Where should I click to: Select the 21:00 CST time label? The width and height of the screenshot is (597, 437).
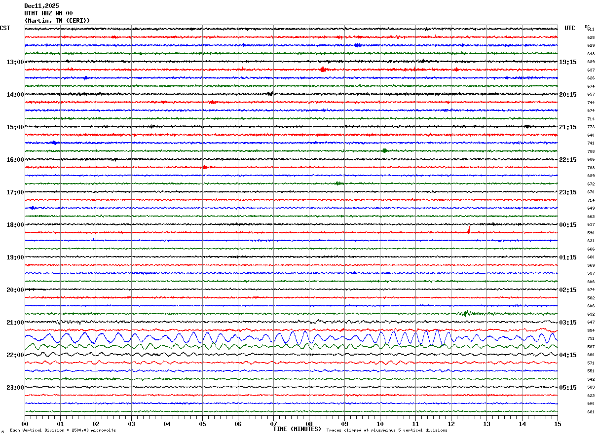[x=15, y=323]
